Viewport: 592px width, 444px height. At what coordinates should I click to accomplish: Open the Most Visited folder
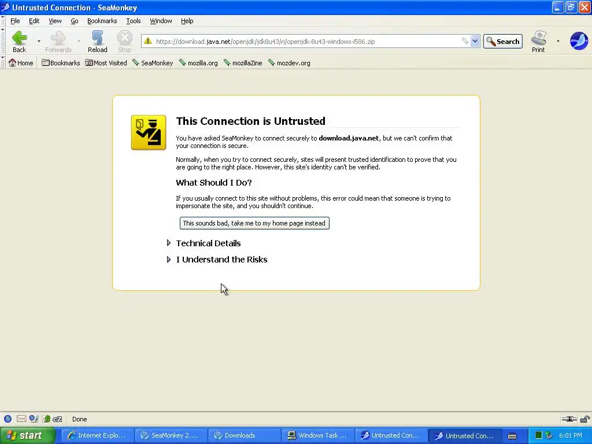[106, 62]
